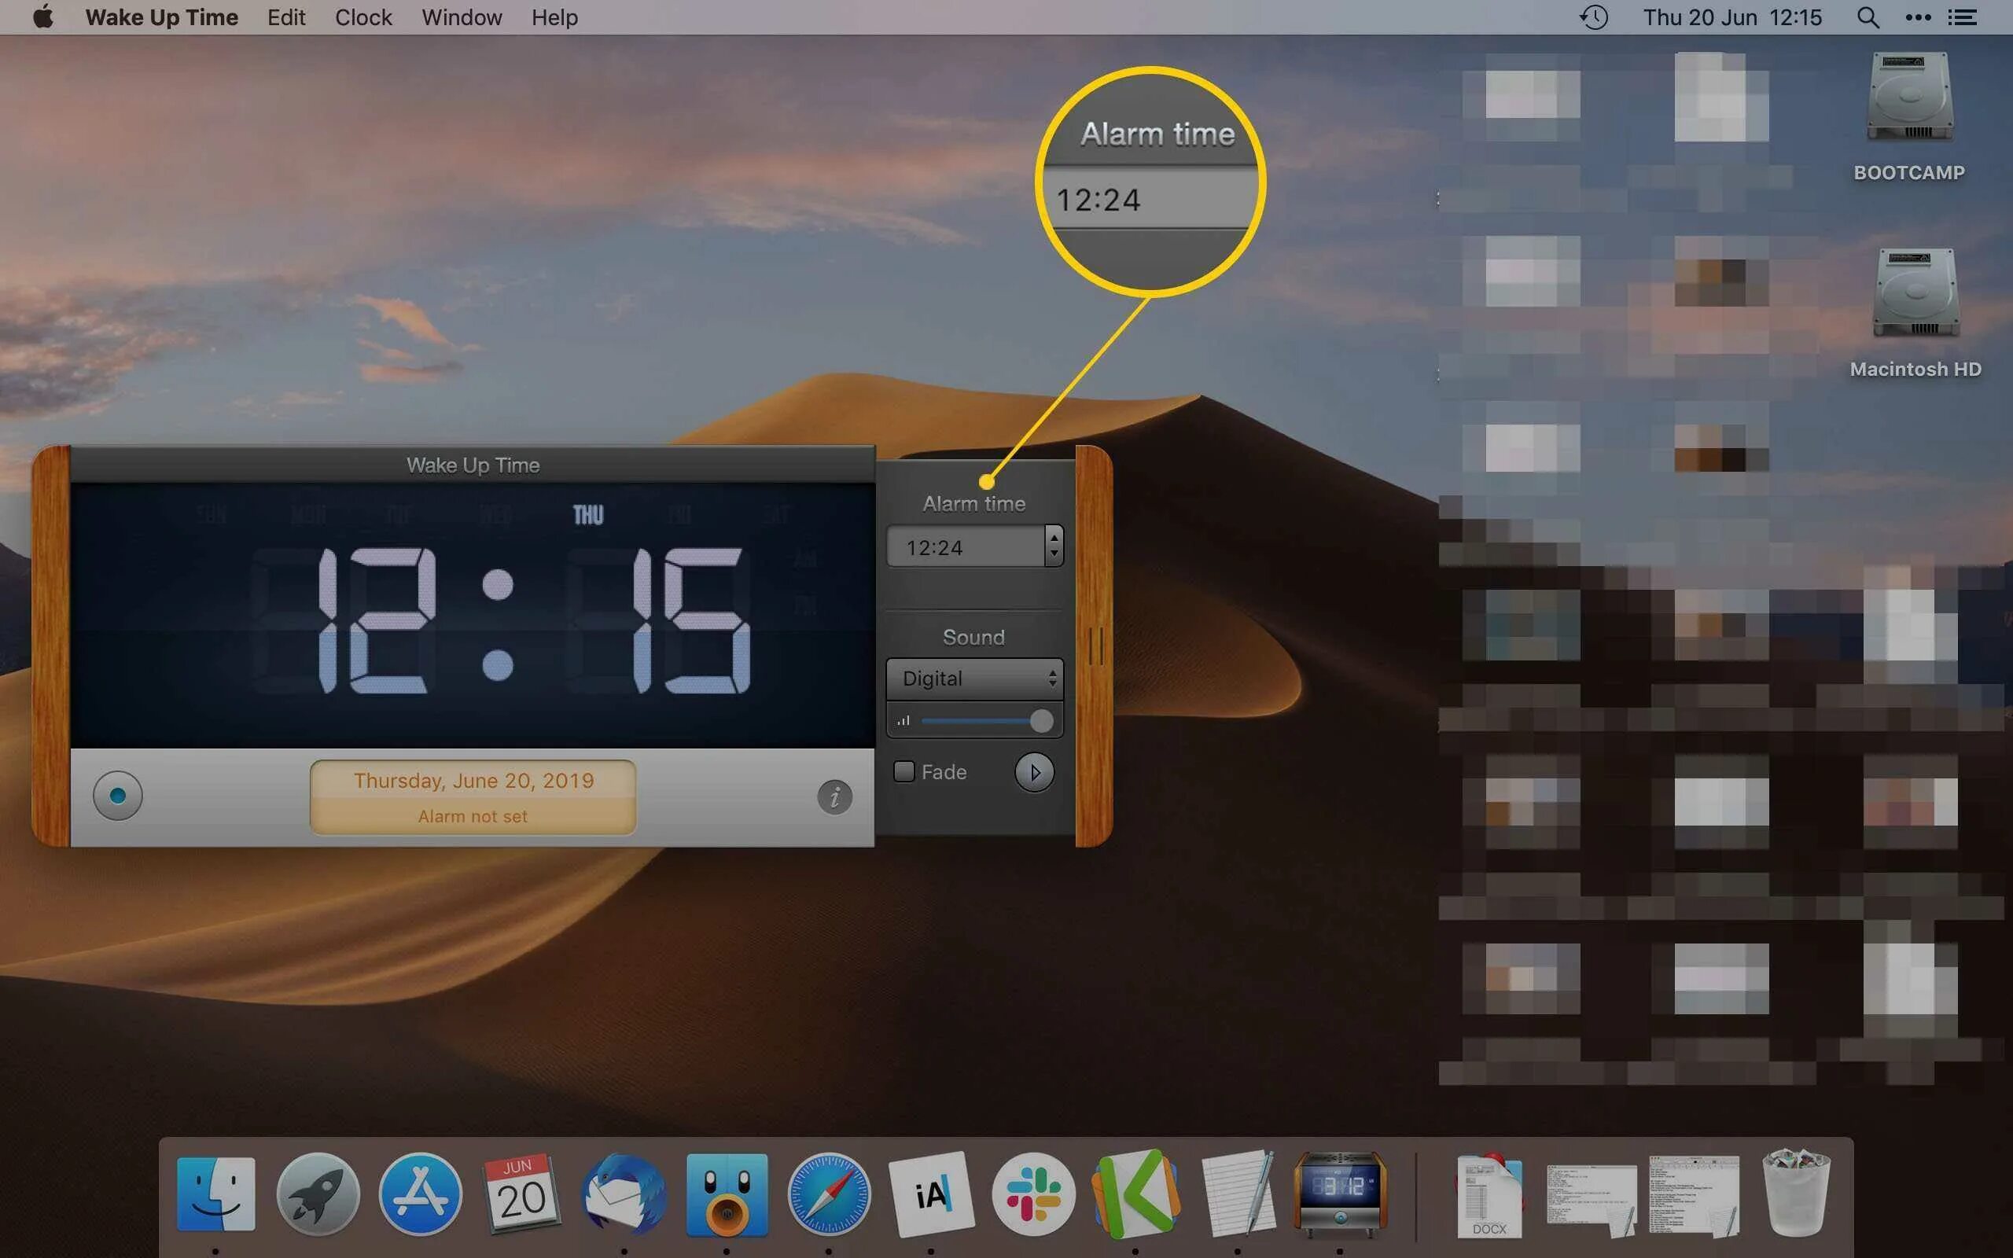Select Digital from the Sound dropdown menu
The image size is (2013, 1258).
[x=974, y=677]
